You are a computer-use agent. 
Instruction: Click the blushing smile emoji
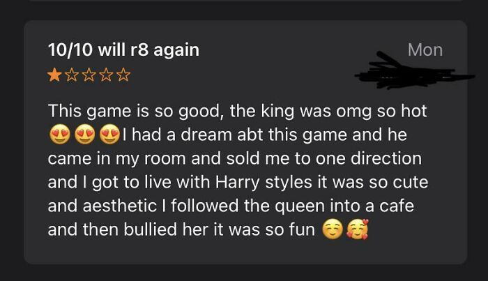[333, 229]
